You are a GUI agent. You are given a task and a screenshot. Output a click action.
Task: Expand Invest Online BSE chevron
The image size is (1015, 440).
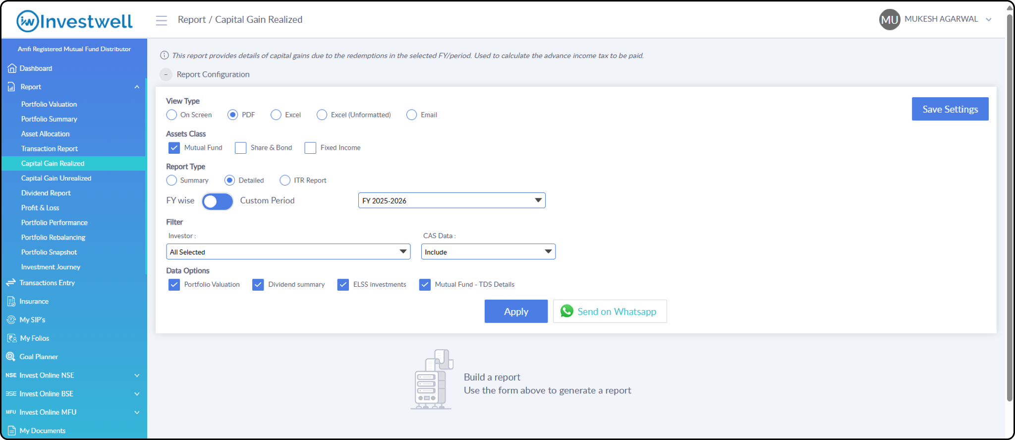[137, 394]
